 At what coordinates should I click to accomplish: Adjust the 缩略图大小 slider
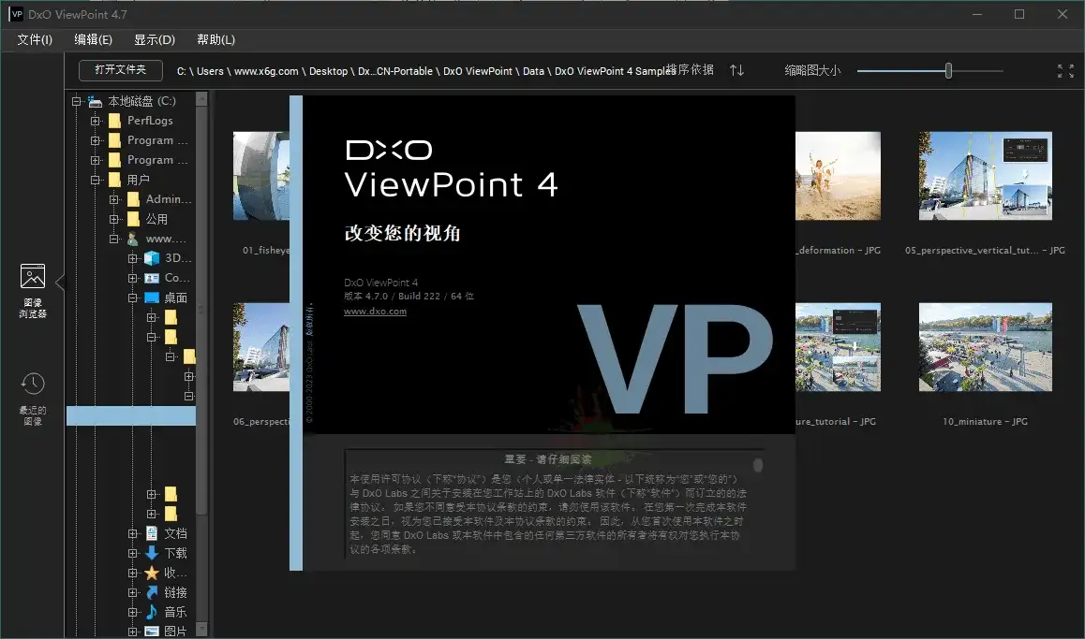coord(947,70)
